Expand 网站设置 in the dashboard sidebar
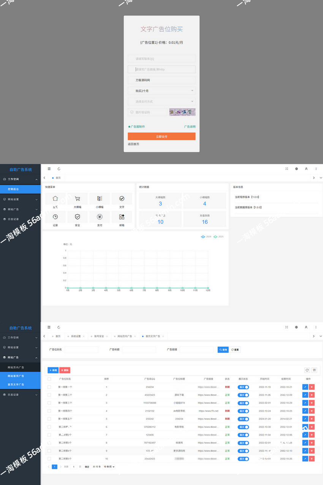 [x=20, y=199]
